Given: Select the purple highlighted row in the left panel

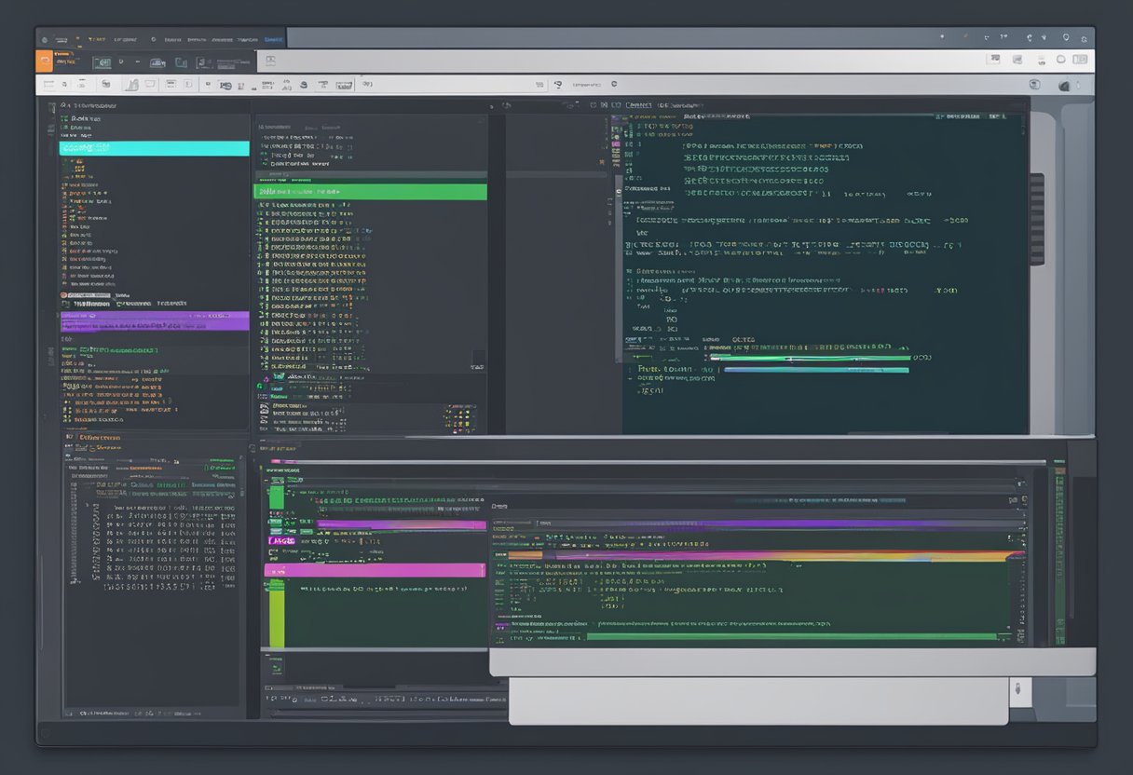Looking at the screenshot, I should pos(154,320).
